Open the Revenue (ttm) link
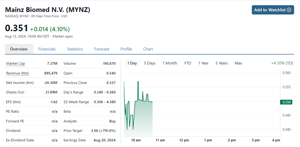300x147 pixels. tap(17, 73)
